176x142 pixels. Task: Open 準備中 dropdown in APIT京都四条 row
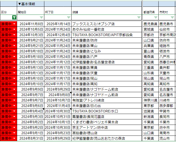pos(14,35)
